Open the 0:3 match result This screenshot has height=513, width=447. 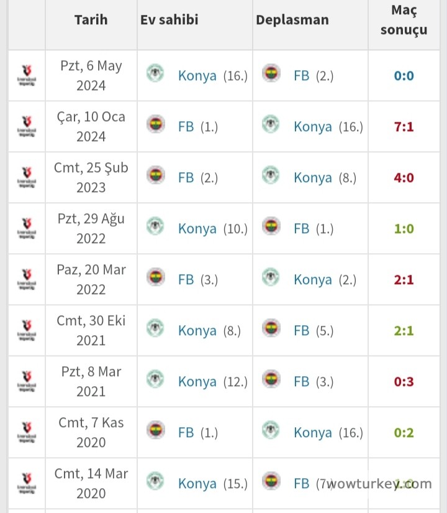pyautogui.click(x=404, y=382)
